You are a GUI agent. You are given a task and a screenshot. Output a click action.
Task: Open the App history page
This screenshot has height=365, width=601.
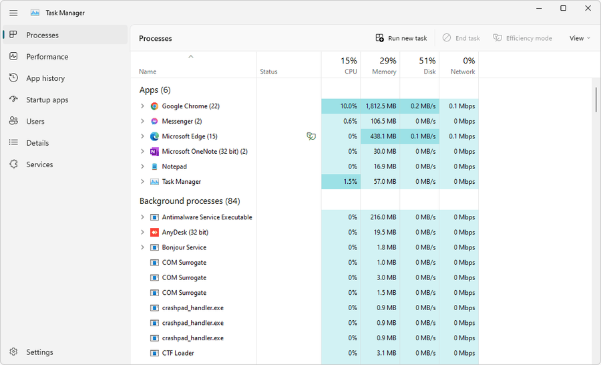point(65,78)
